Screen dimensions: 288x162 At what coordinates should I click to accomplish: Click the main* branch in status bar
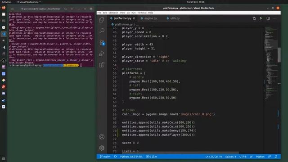pyautogui.click(x=105, y=157)
